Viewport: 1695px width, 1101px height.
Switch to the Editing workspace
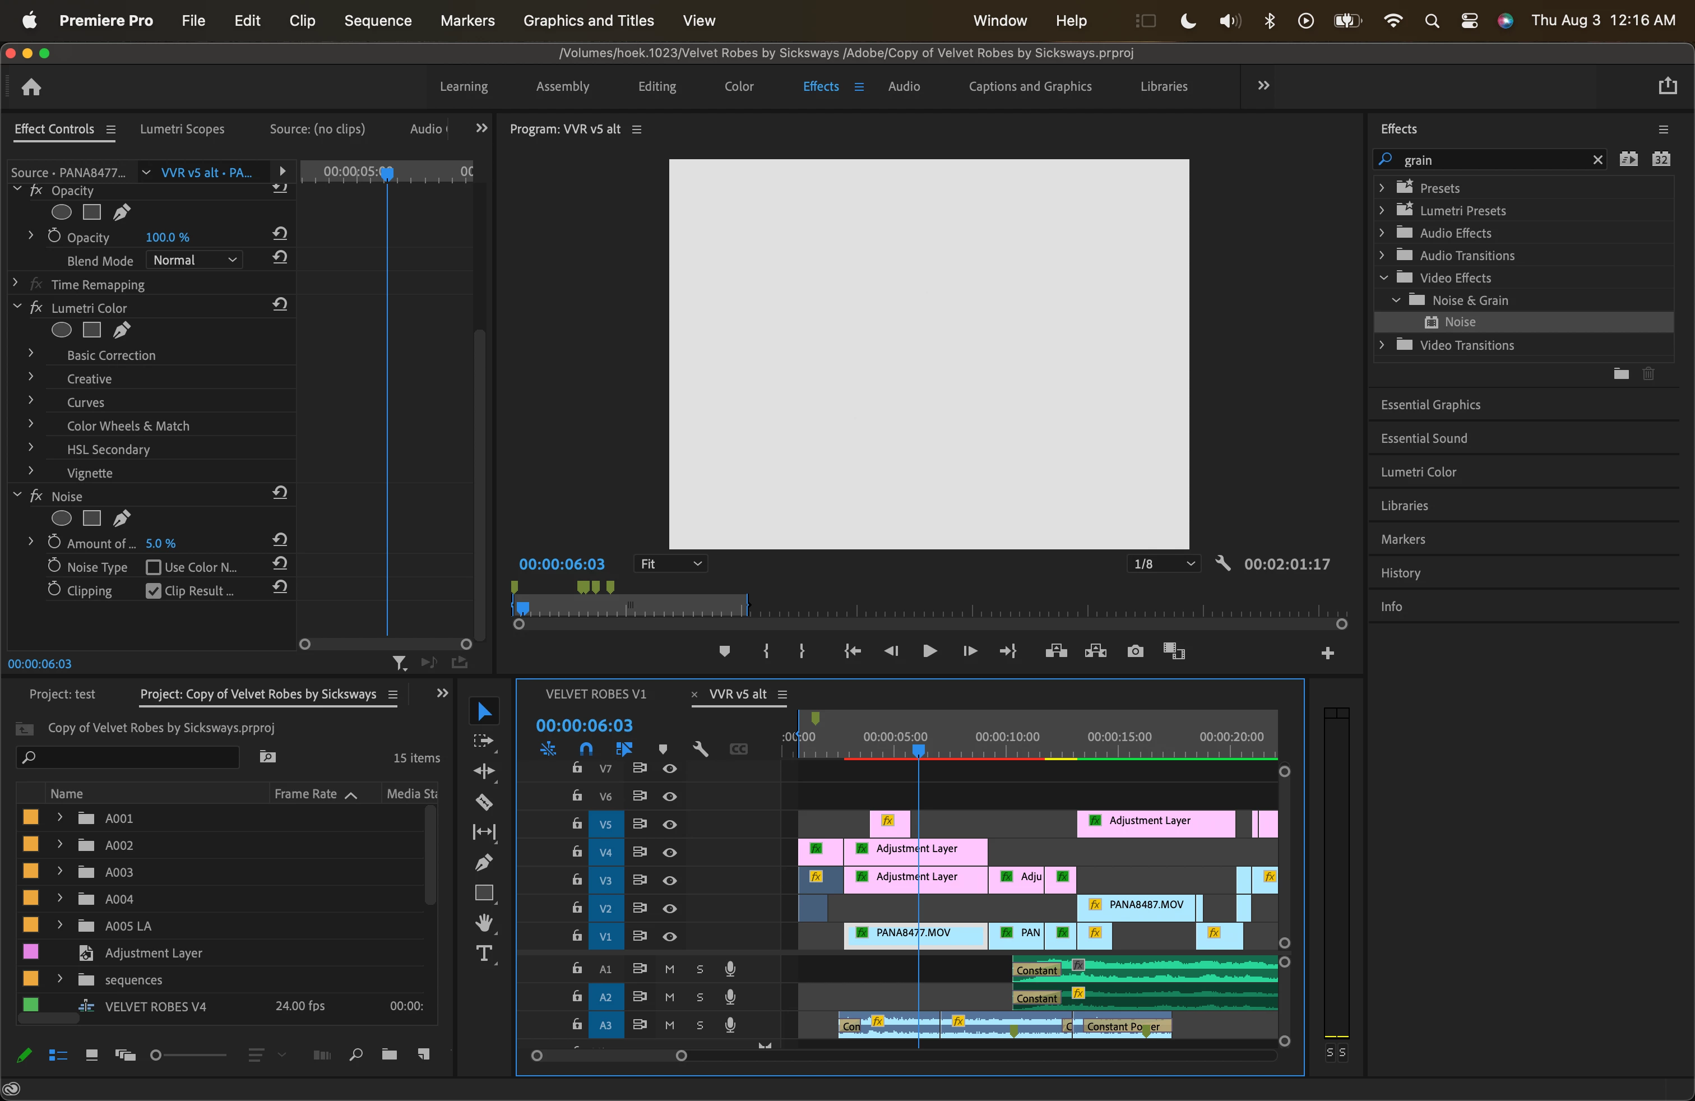(x=656, y=86)
